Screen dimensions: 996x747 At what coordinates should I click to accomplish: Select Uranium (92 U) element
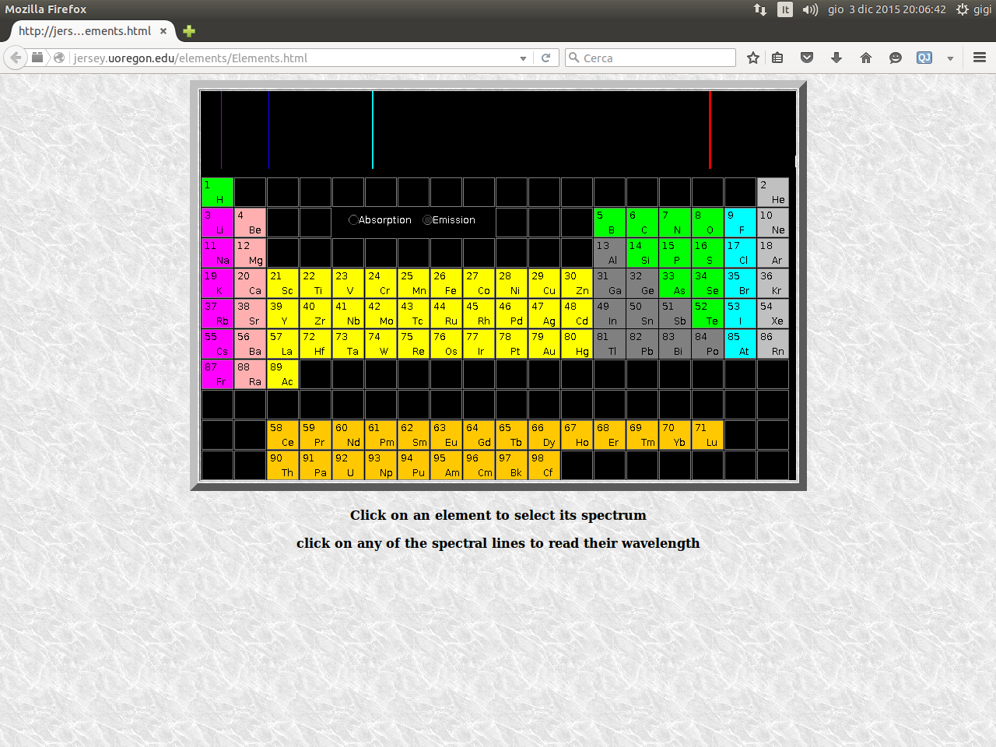tap(349, 465)
